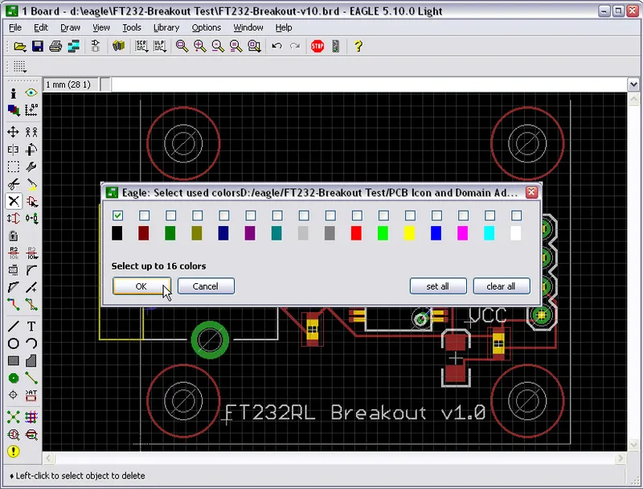
Task: Open EAGLE help via the question mark icon
Action: pos(358,46)
